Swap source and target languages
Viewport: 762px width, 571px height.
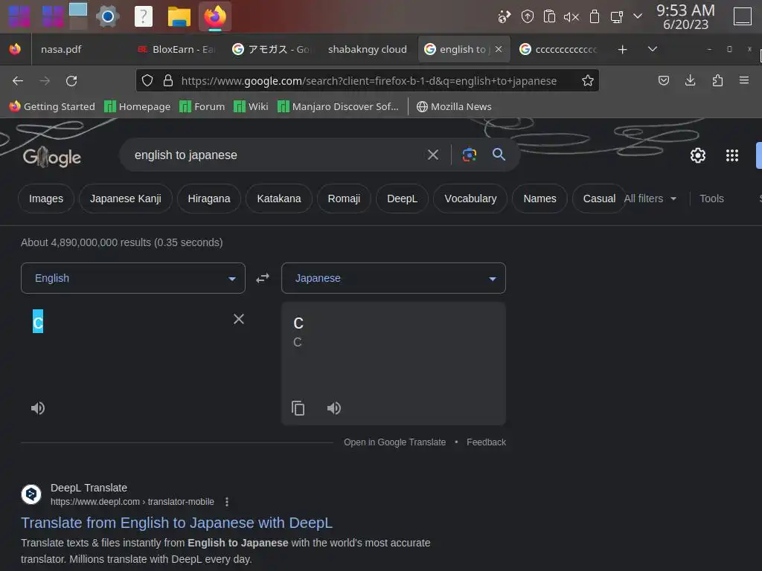[x=263, y=278]
